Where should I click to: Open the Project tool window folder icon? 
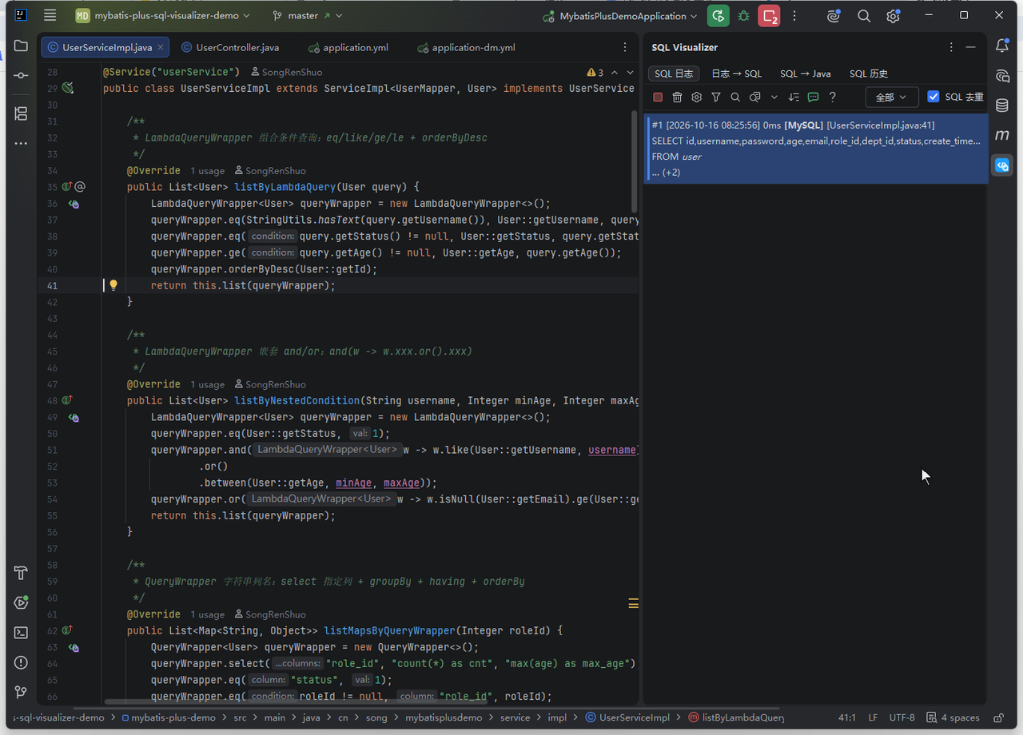pos(21,46)
